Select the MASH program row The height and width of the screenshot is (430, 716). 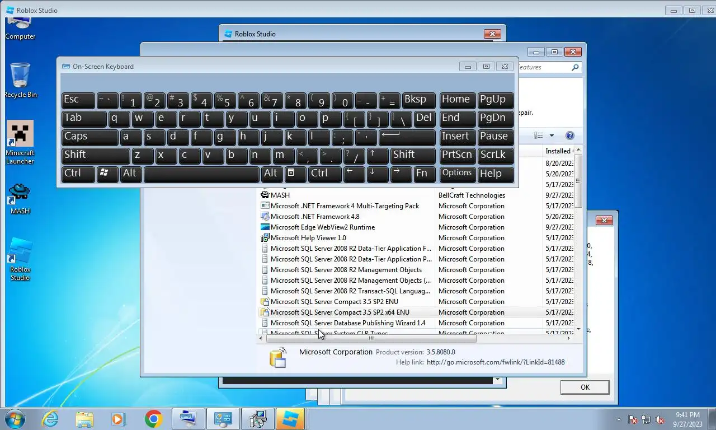pyautogui.click(x=416, y=195)
